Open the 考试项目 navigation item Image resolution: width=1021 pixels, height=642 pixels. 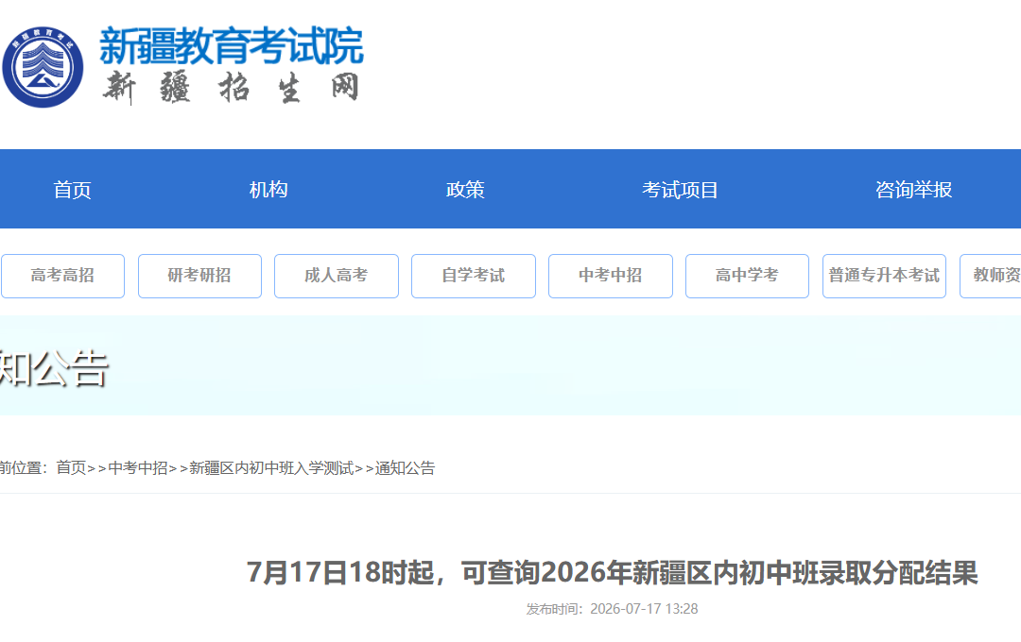click(680, 189)
